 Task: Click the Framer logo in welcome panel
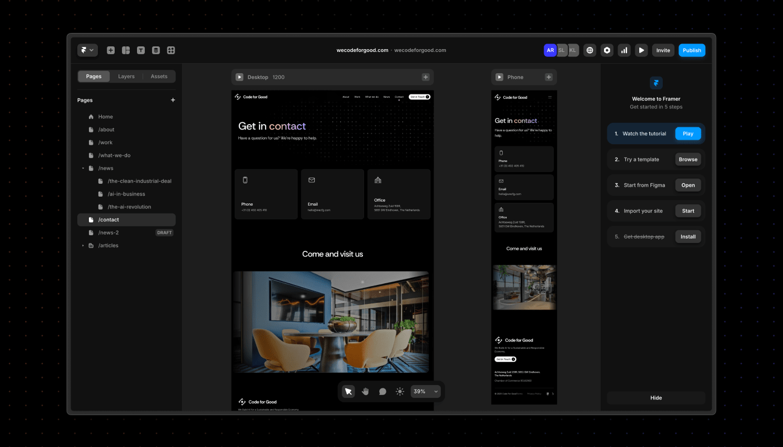coord(656,83)
